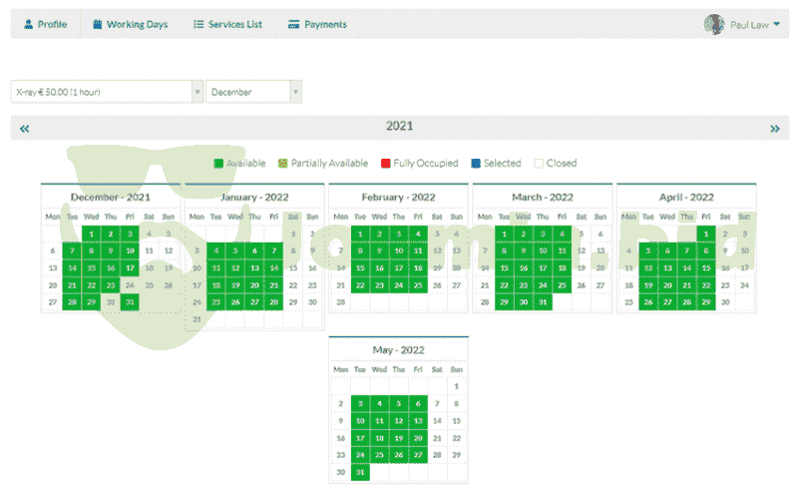Click the Payments card icon
798x493 pixels.
click(x=293, y=24)
